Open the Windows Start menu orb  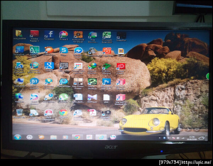[17, 137]
